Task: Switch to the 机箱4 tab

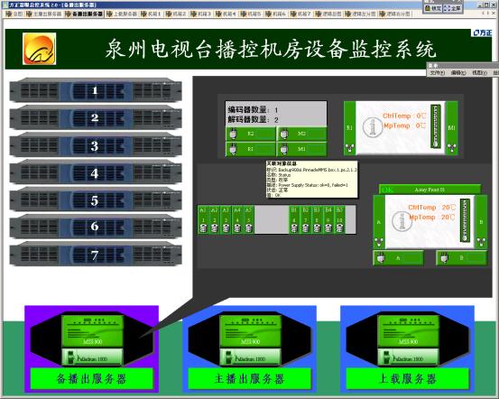Action: [x=226, y=14]
